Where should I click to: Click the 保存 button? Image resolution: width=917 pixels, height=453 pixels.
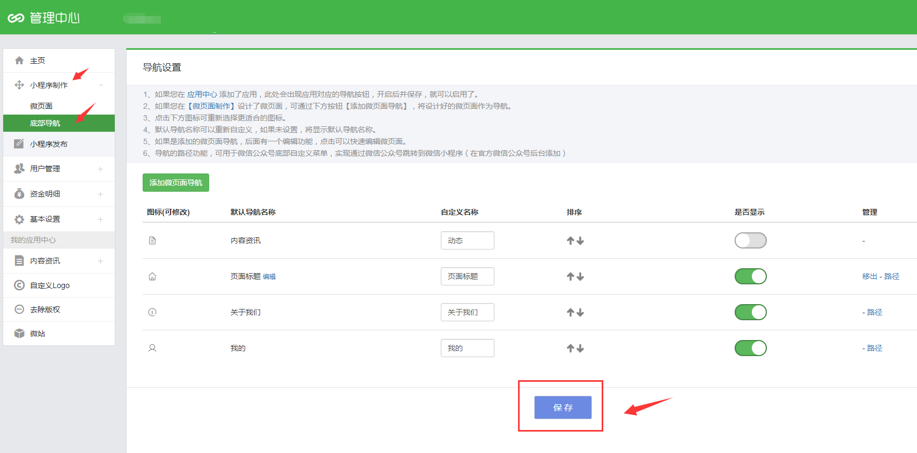(x=563, y=407)
